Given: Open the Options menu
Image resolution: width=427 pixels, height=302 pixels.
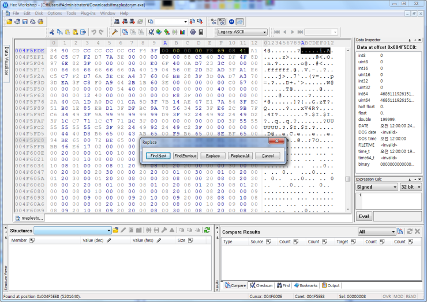Looking at the screenshot, I should click(x=55, y=13).
